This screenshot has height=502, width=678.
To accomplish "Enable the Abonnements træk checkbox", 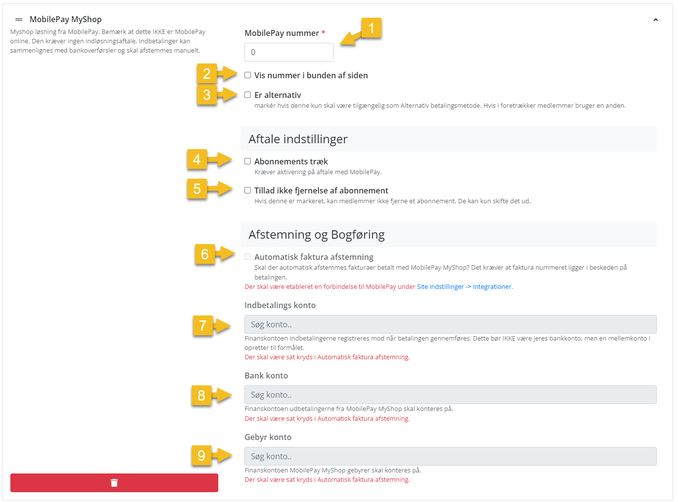I will (x=248, y=161).
